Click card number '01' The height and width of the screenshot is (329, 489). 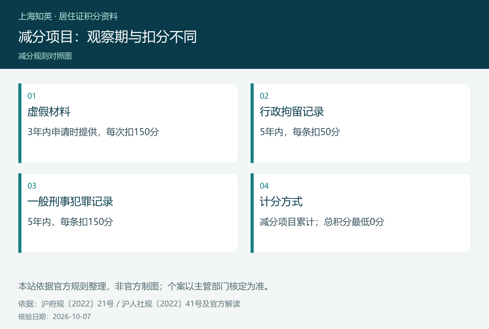(x=32, y=96)
